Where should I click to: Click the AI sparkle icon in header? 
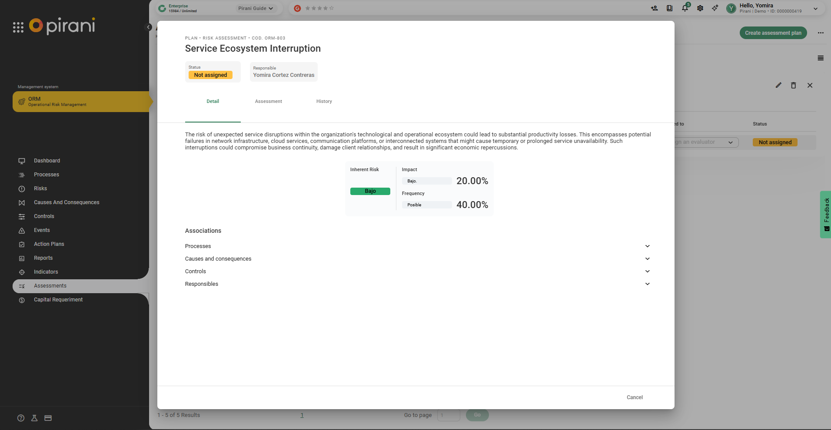pos(715,8)
